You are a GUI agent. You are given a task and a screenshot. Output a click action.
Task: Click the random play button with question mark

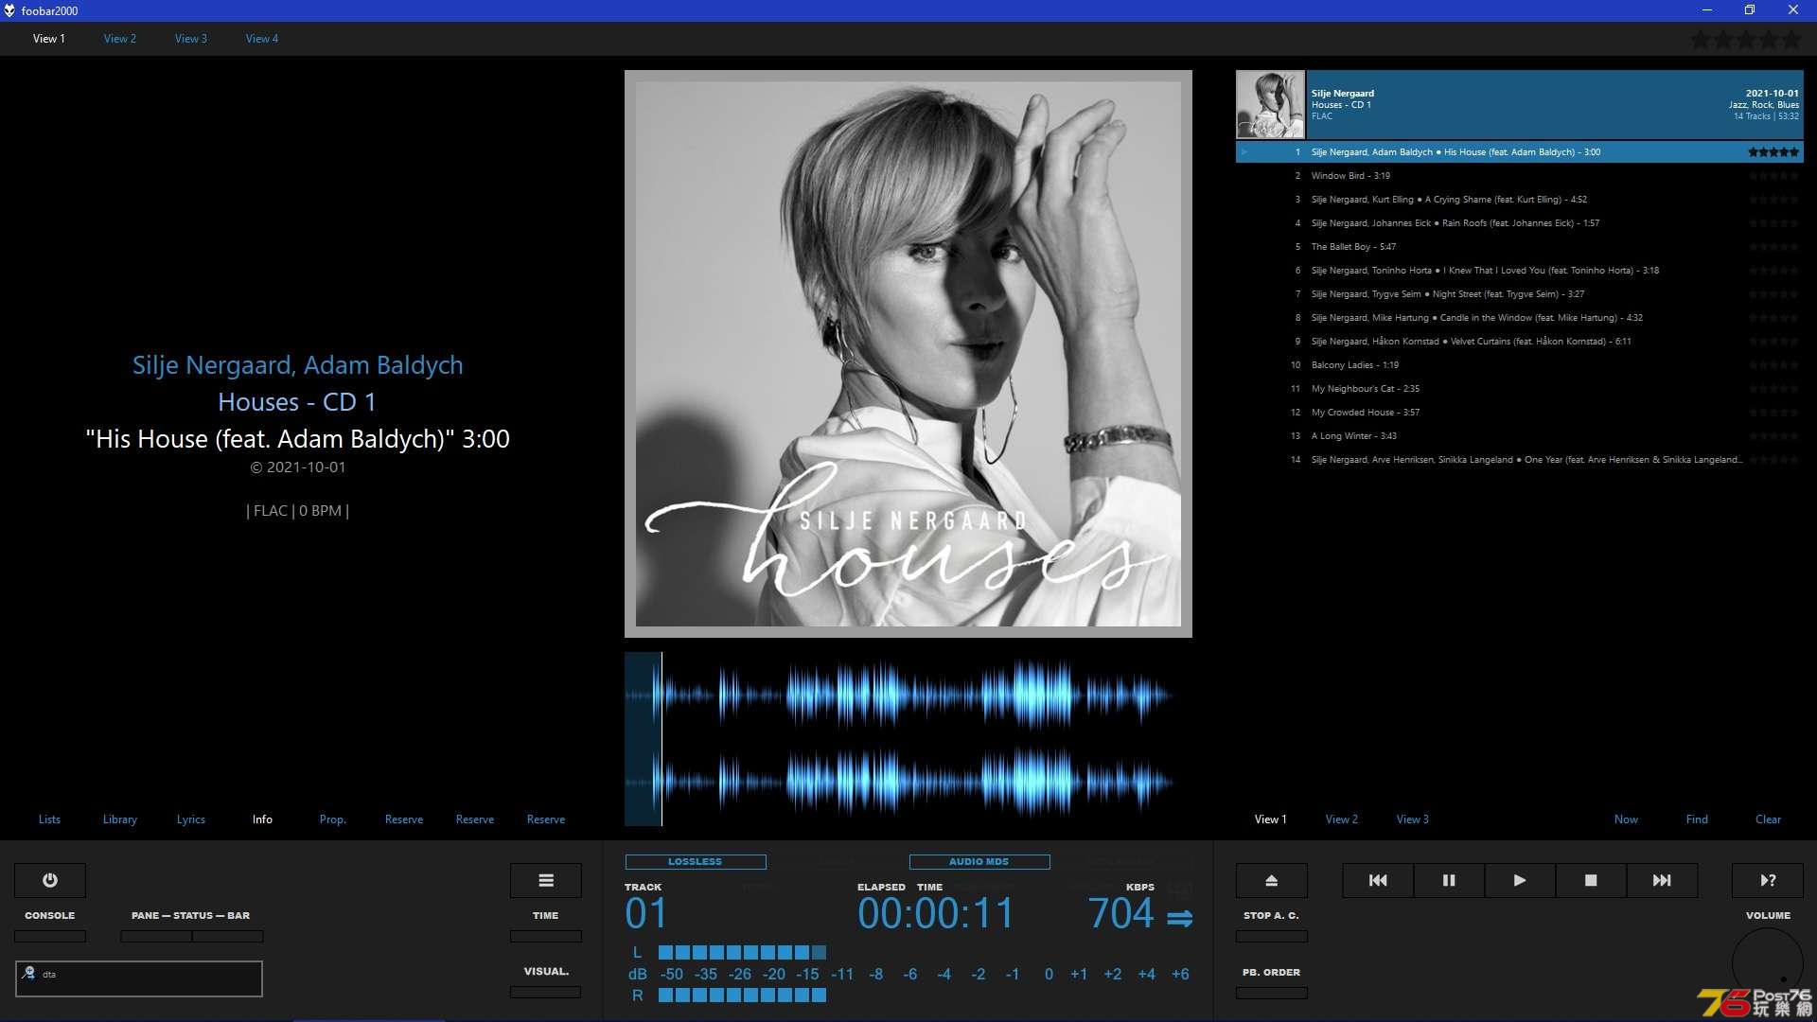[1768, 880]
